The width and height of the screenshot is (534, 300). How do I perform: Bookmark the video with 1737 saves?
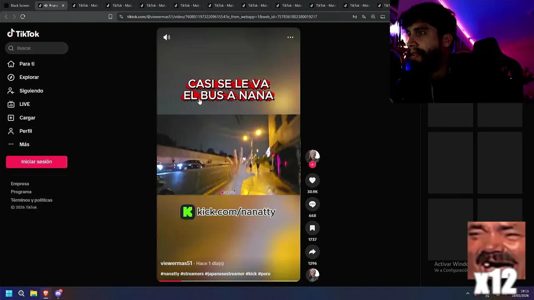(312, 228)
